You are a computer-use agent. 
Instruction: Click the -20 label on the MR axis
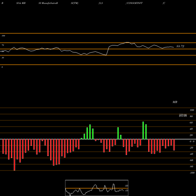click(191, 148)
